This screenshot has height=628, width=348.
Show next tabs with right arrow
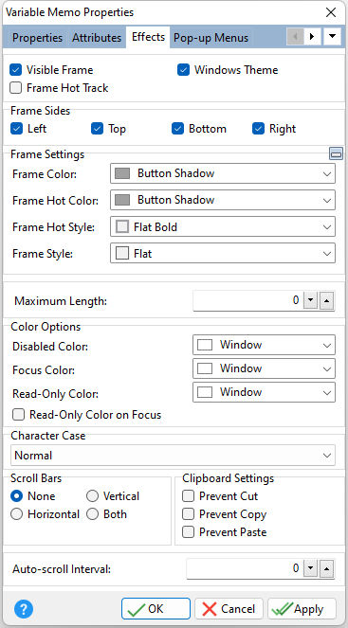coord(312,37)
